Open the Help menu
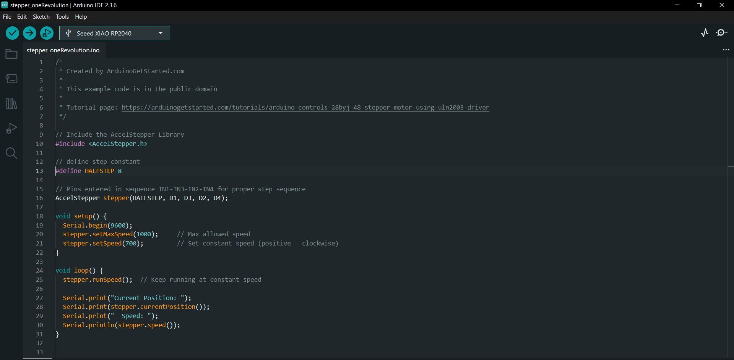This screenshot has width=734, height=360. [x=81, y=17]
